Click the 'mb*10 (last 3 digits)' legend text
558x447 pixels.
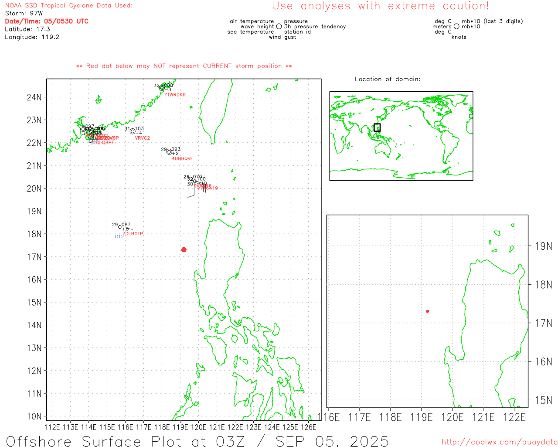pyautogui.click(x=492, y=21)
